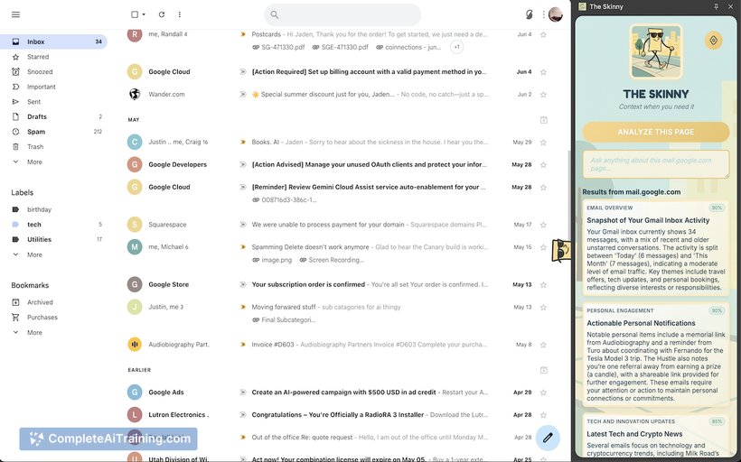Star the Wander.com summer discount email
This screenshot has height=462, width=741.
tap(543, 95)
